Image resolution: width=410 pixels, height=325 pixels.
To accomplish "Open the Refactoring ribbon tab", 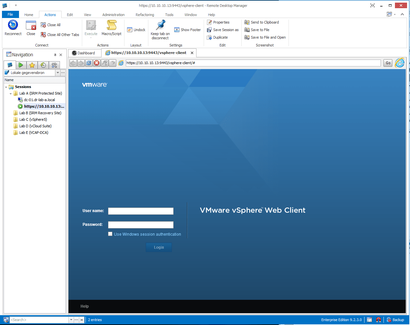I will tap(145, 15).
